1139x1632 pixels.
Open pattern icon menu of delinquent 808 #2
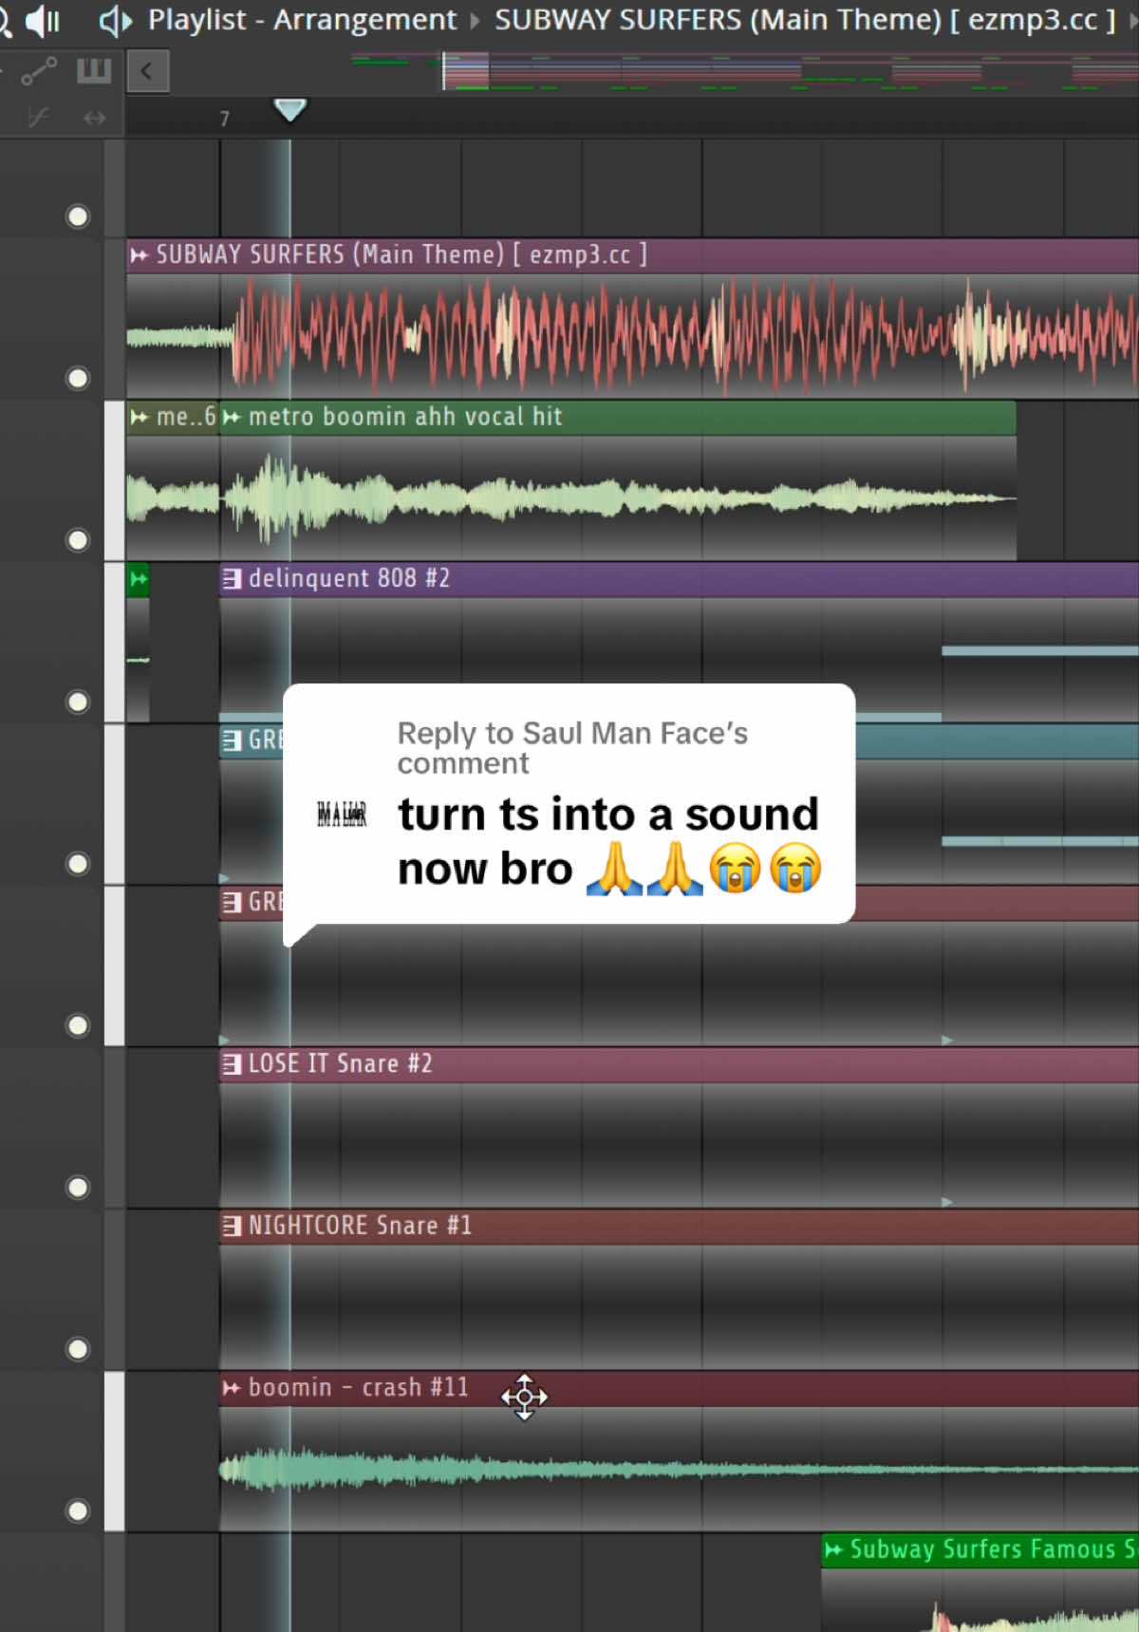(x=232, y=578)
